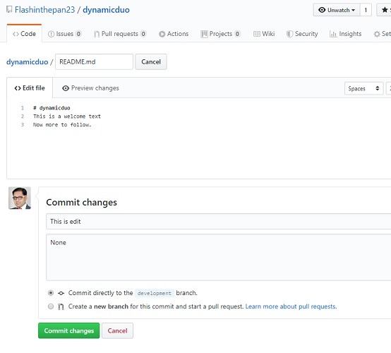Open the Issues tab
This screenshot has height=353, width=391.
click(x=65, y=34)
